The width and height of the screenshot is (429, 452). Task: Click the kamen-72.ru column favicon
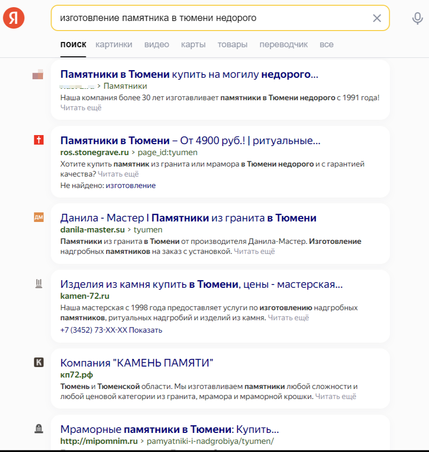pos(39,284)
